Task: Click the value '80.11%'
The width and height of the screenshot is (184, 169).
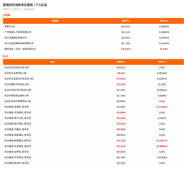Action: tap(126, 32)
